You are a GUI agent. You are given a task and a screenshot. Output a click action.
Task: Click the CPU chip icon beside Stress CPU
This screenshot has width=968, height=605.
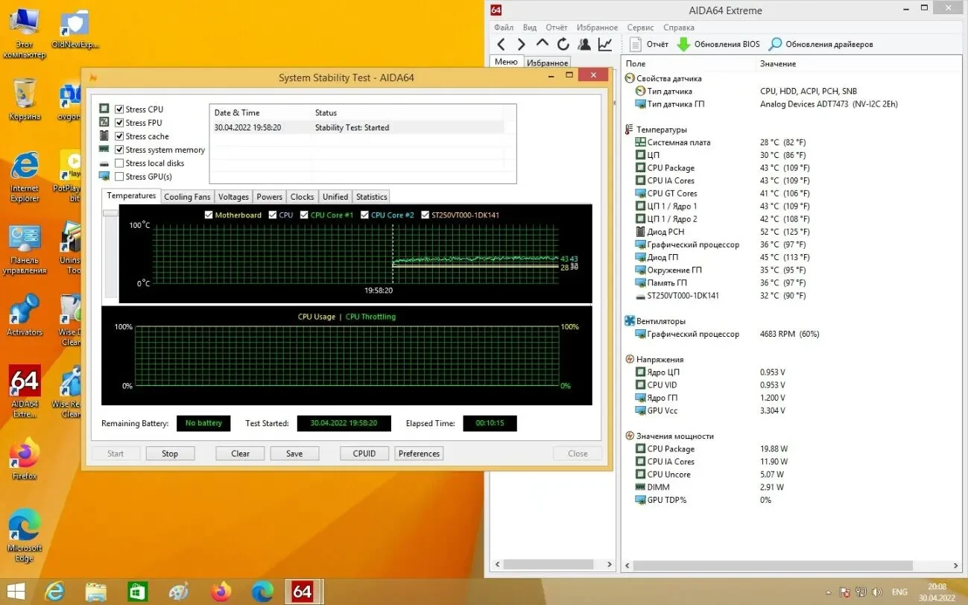tap(104, 108)
